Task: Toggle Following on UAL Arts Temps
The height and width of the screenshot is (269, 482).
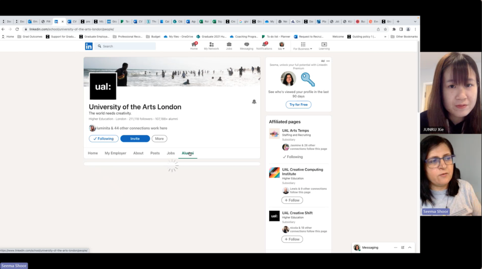Action: pos(293,157)
